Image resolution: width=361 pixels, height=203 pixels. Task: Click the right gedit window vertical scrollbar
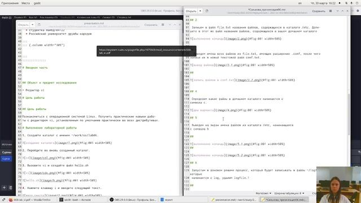(349, 114)
